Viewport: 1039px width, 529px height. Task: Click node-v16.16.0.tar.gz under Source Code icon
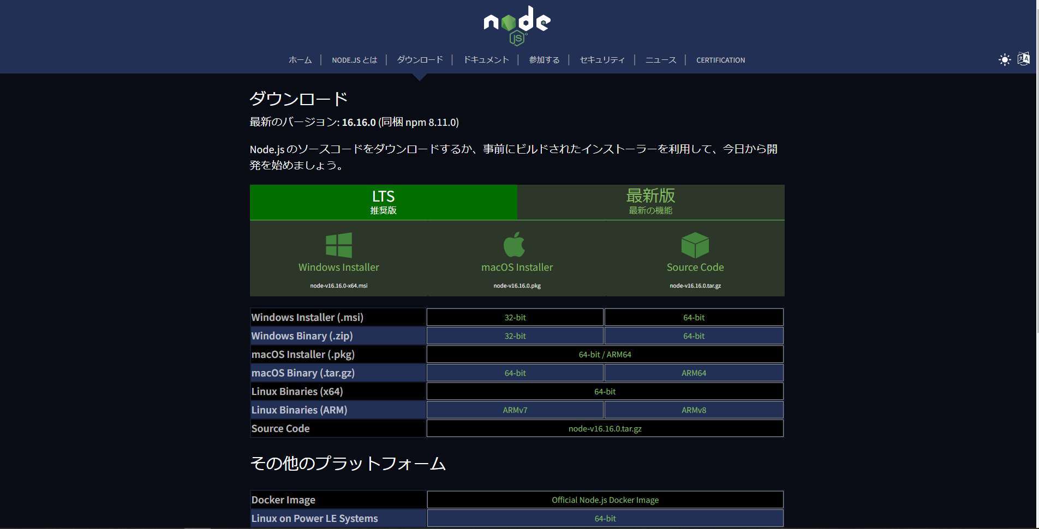point(695,285)
